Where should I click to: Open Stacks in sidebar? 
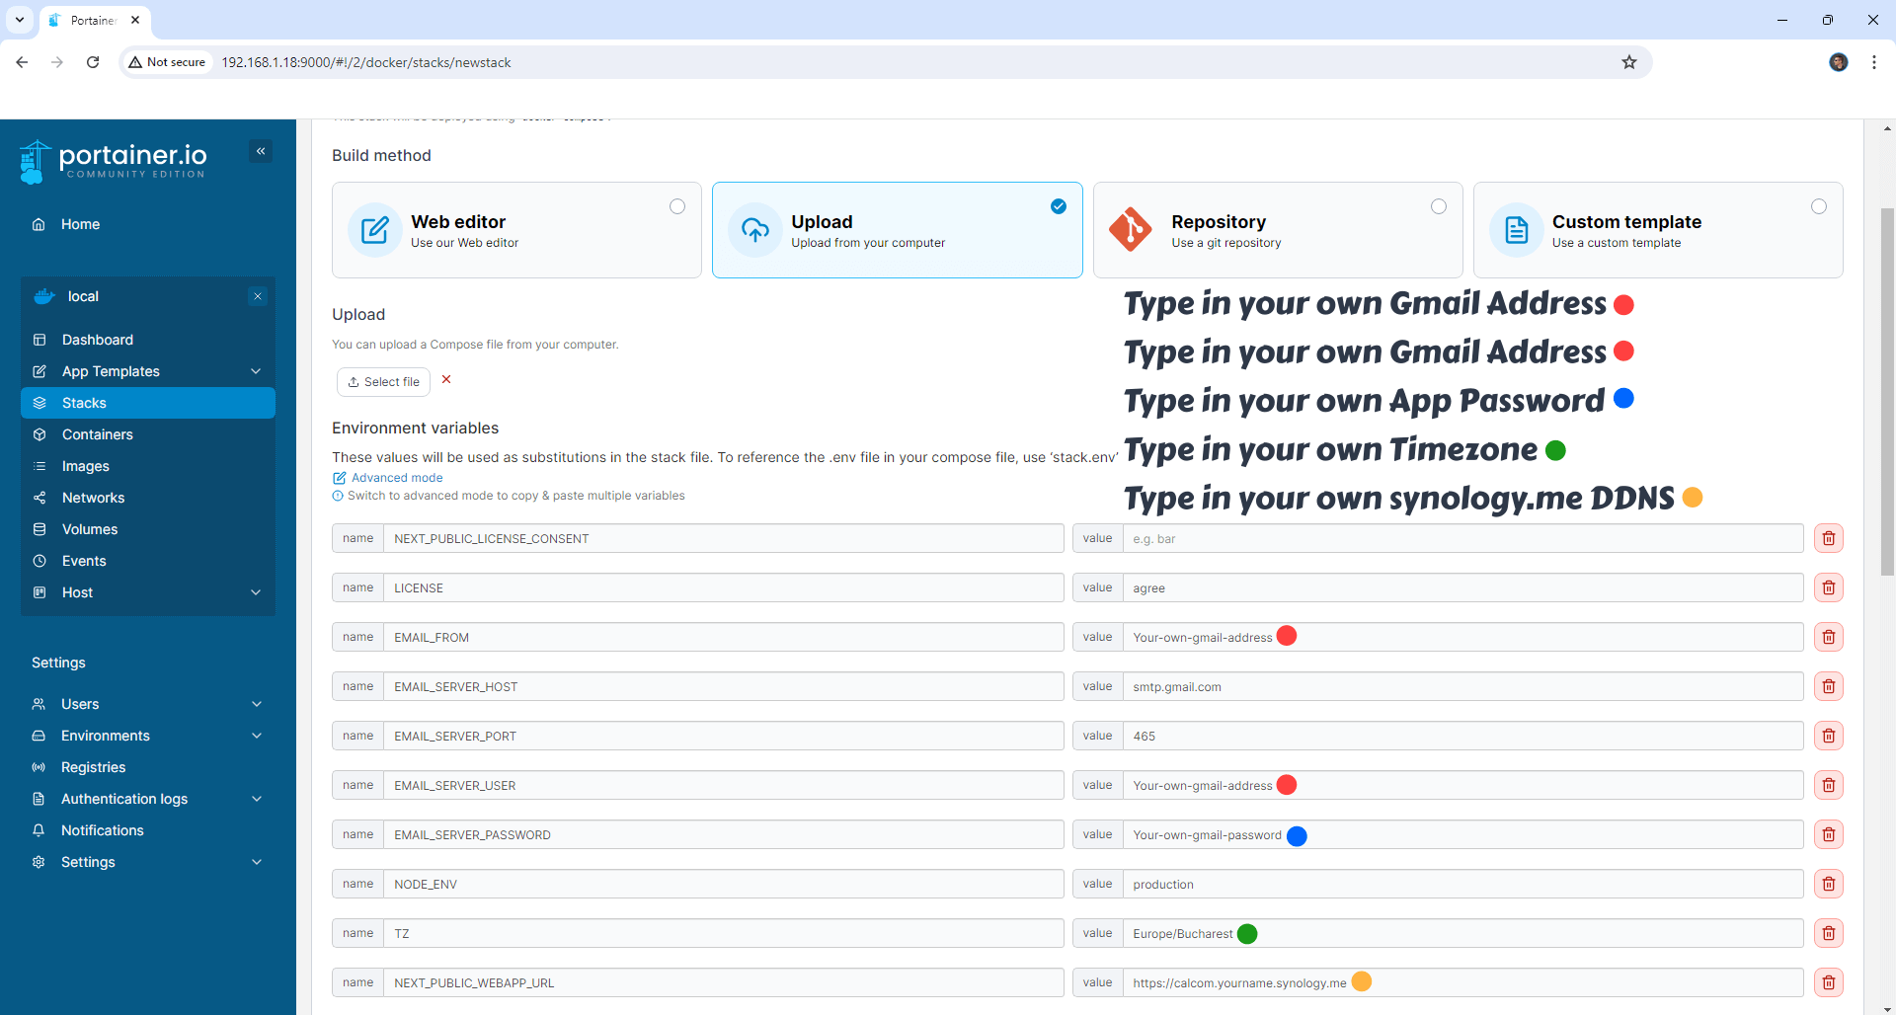[x=148, y=403]
